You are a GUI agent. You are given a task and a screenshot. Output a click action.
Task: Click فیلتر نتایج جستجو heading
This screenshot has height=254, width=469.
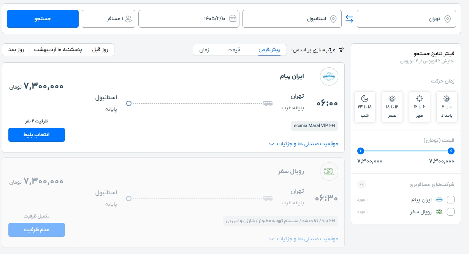click(x=434, y=54)
